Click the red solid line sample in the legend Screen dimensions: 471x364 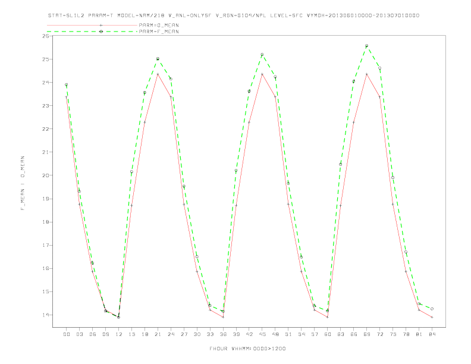tap(92, 25)
